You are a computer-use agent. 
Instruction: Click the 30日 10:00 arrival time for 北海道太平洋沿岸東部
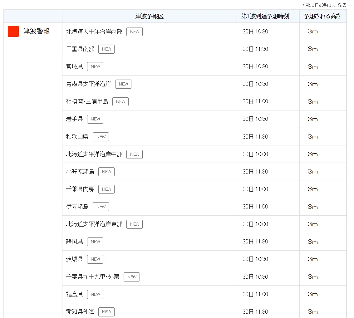[255, 224]
